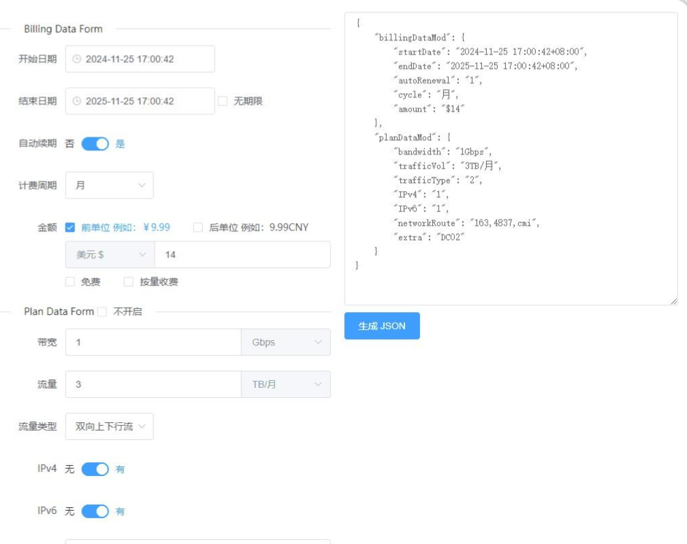Open the 美元 $ currency dropdown
Screen dimensions: 687x544
tap(110, 254)
